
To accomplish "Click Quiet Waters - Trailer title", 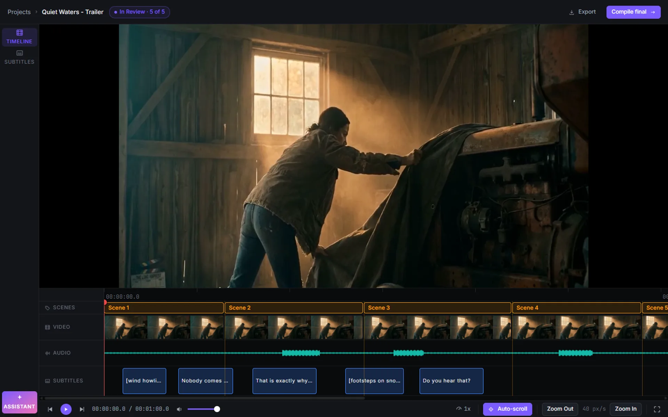I will [73, 12].
